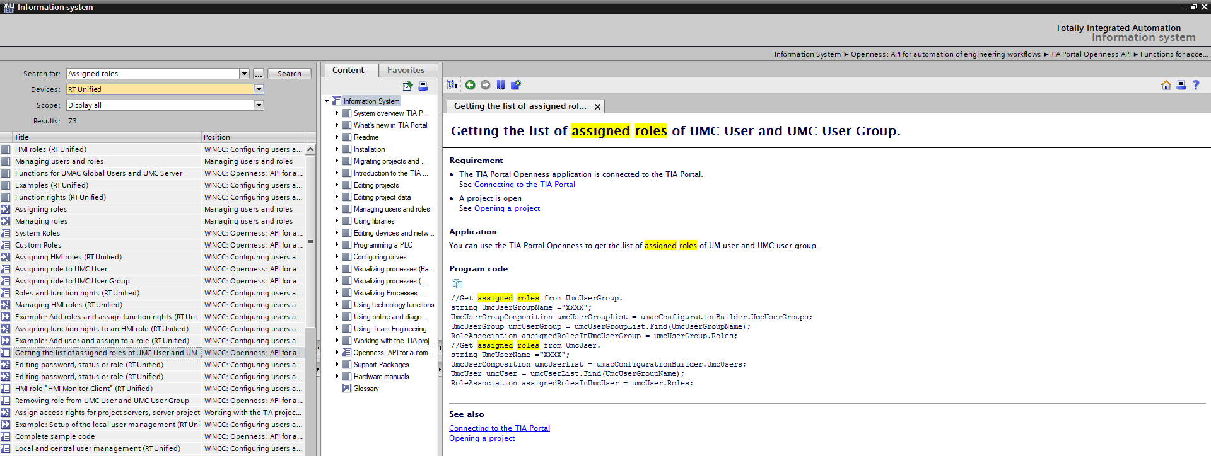Viewport: 1211px width, 456px height.
Task: Close the Getting the list of assigned roles tab
Action: [597, 107]
